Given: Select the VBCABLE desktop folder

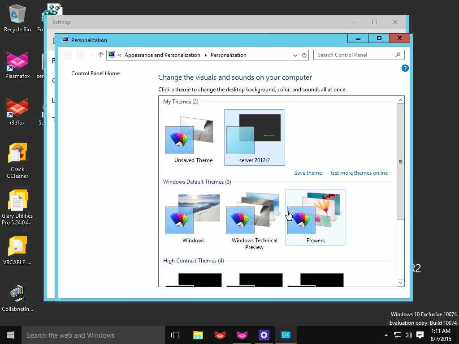Looking at the screenshot, I should click(x=17, y=250).
